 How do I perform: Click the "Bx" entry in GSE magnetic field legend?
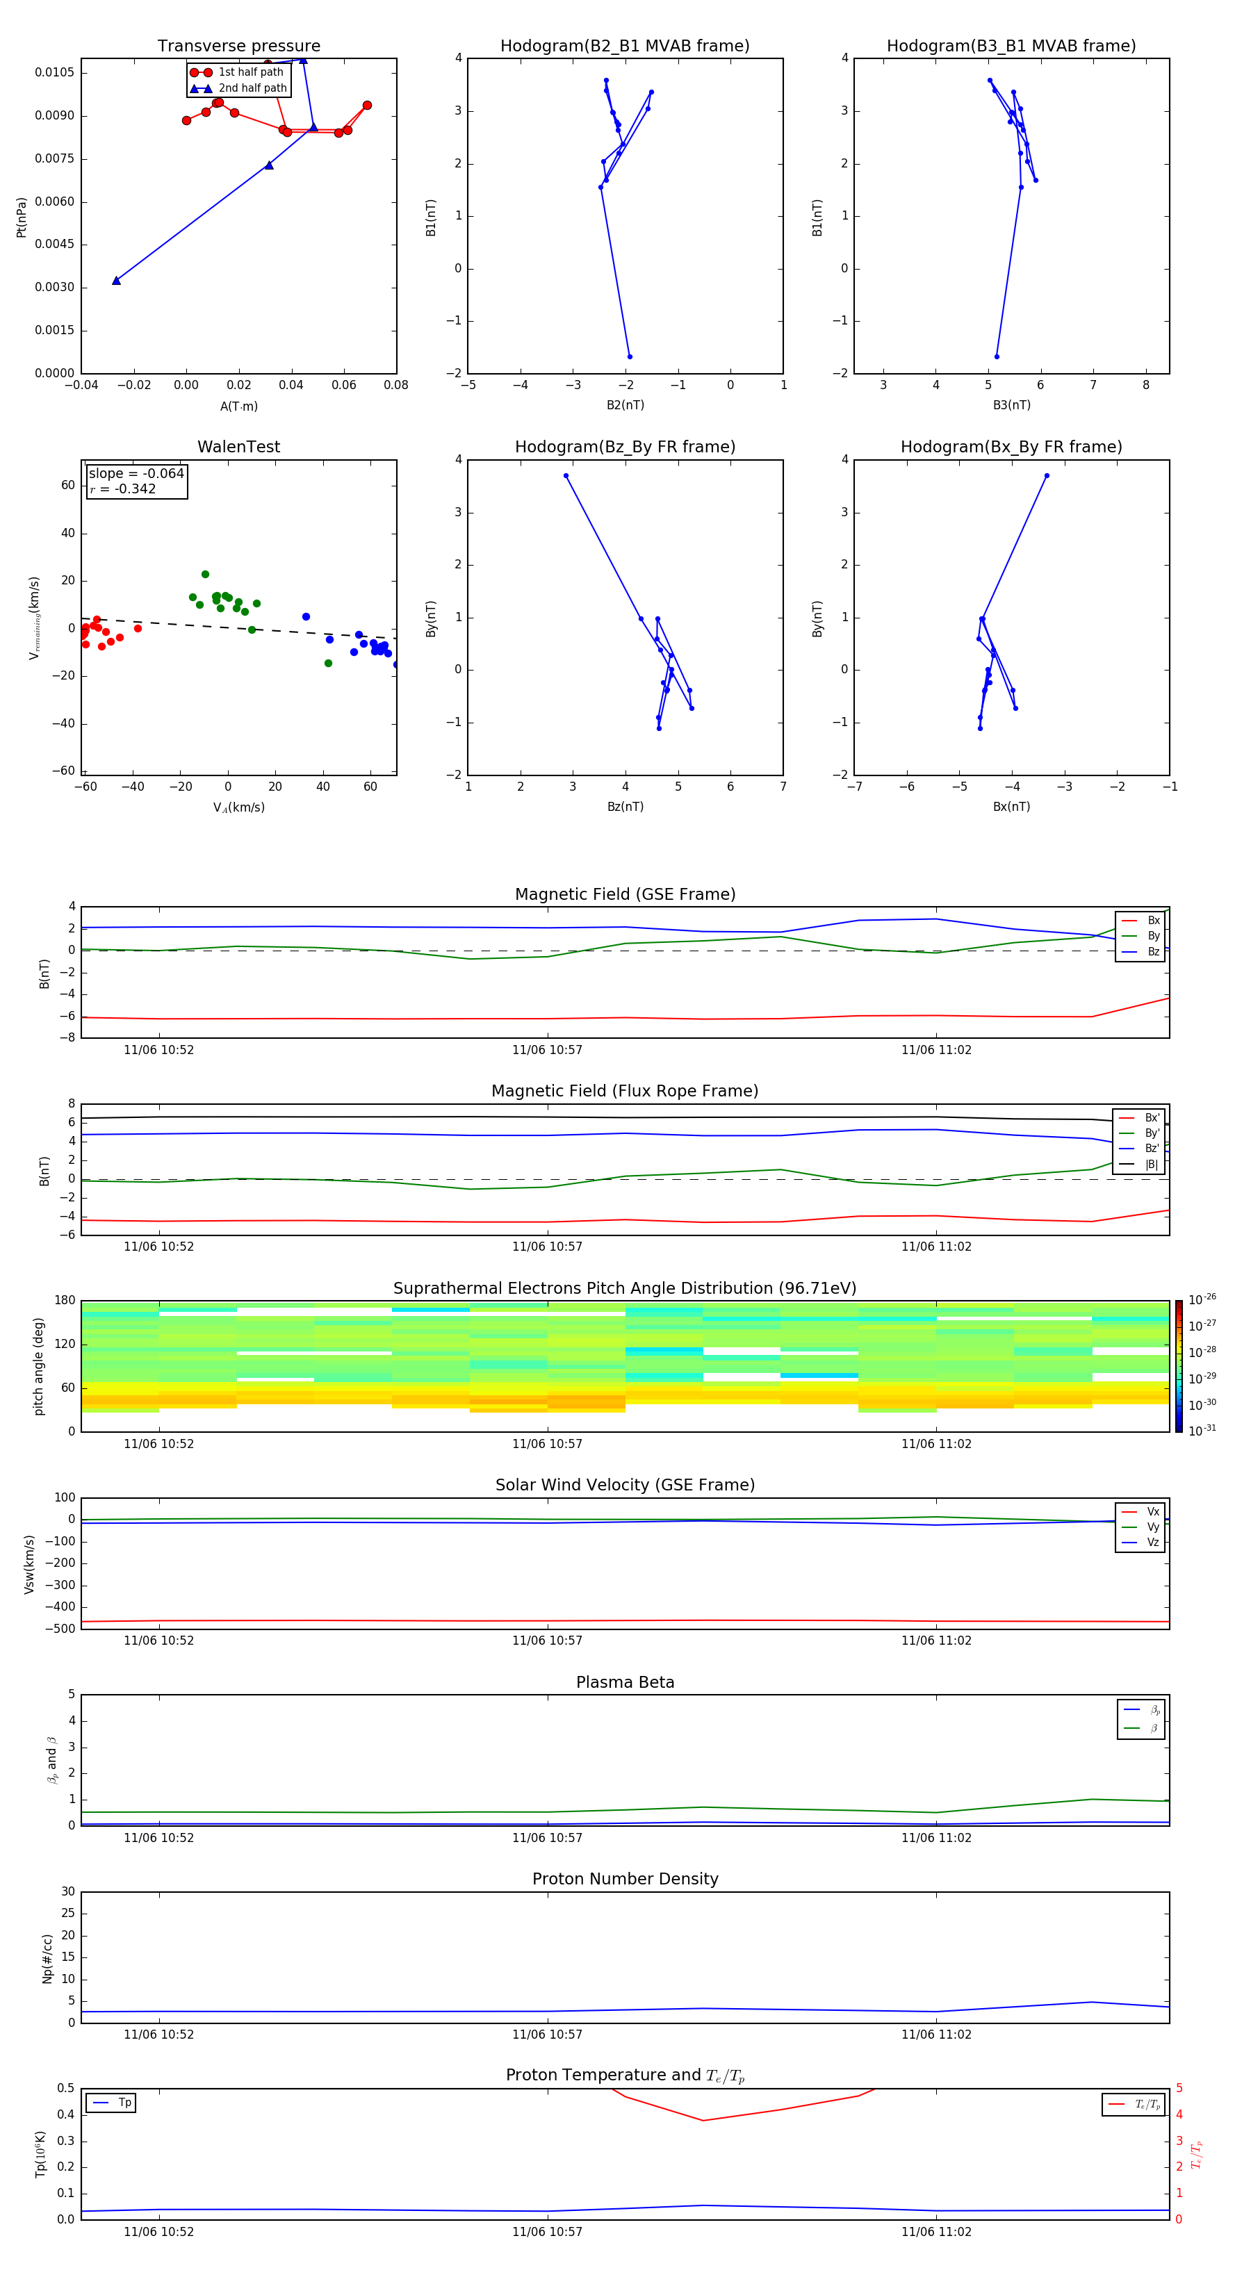click(x=1140, y=921)
